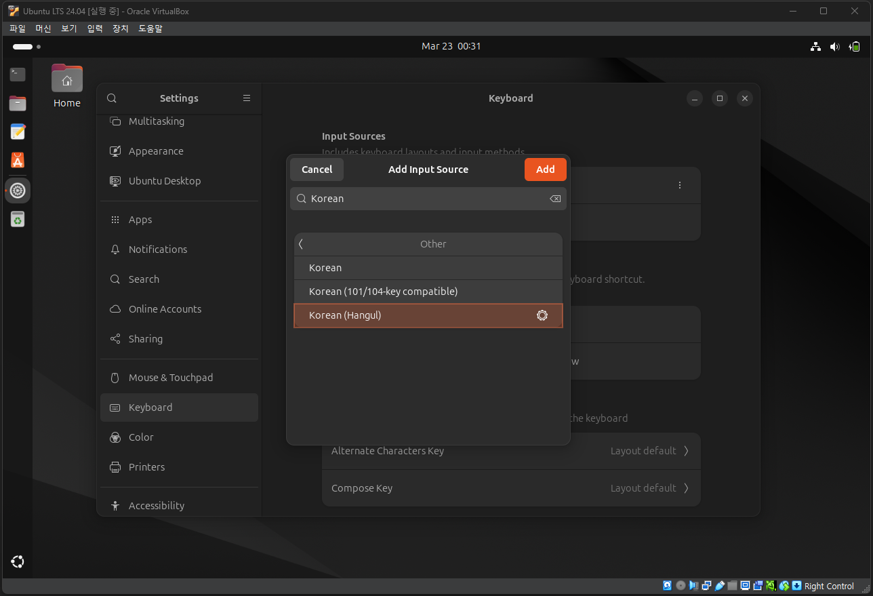Open the 입력 menu in VirtualBox
The width and height of the screenshot is (873, 596).
coord(95,28)
